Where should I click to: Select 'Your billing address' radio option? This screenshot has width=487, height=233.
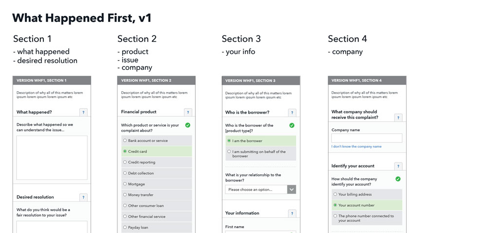click(x=335, y=194)
